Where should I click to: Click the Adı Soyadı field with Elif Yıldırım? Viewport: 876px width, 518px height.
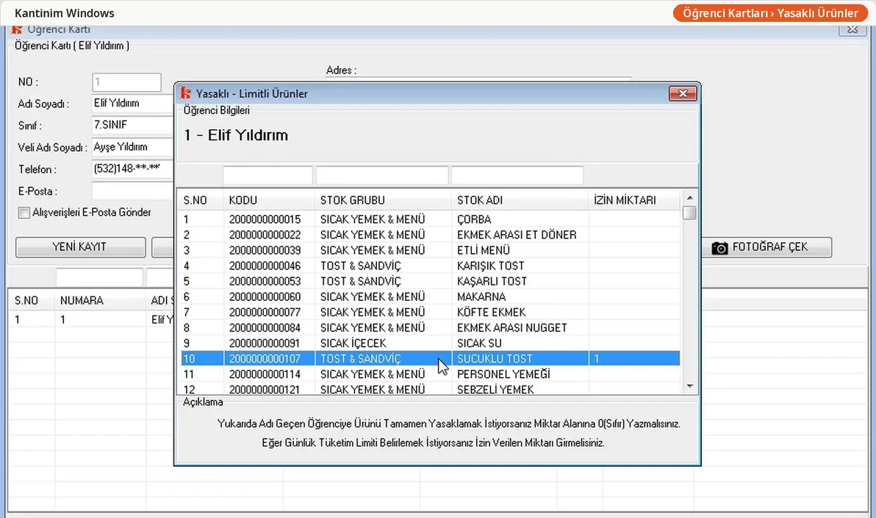[x=133, y=103]
